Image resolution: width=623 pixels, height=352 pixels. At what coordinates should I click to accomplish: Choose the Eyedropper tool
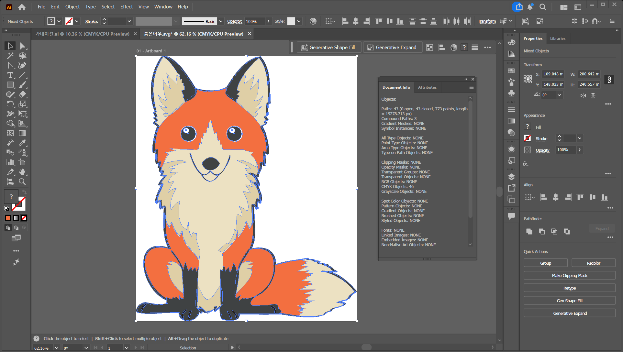click(x=22, y=143)
